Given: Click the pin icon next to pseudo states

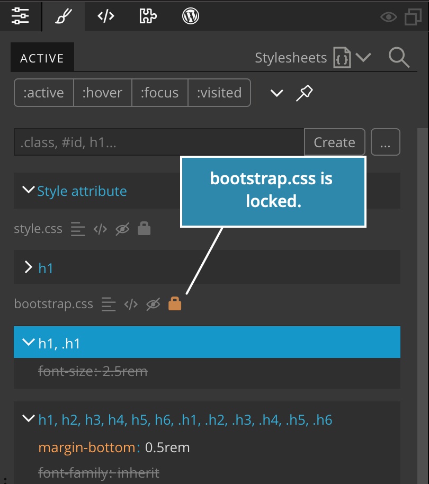Looking at the screenshot, I should coord(305,93).
